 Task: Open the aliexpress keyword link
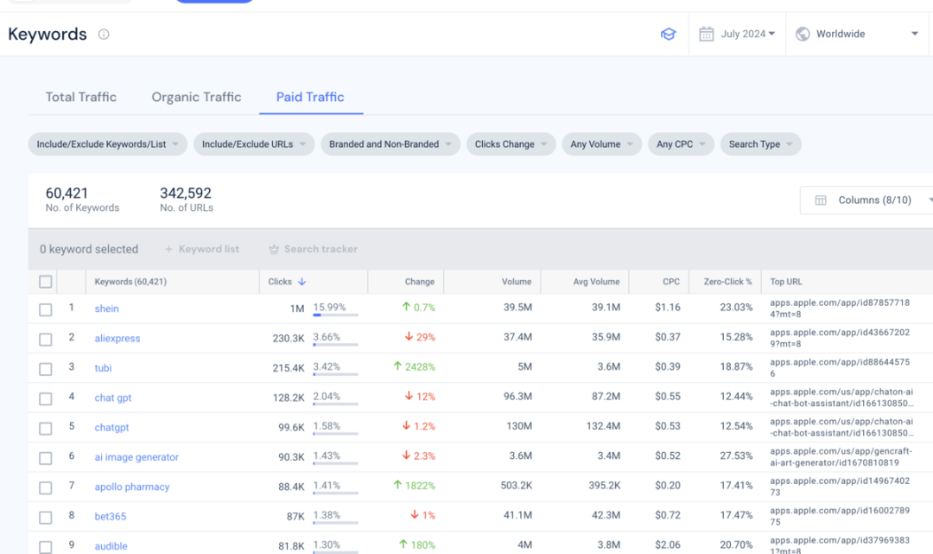117,338
